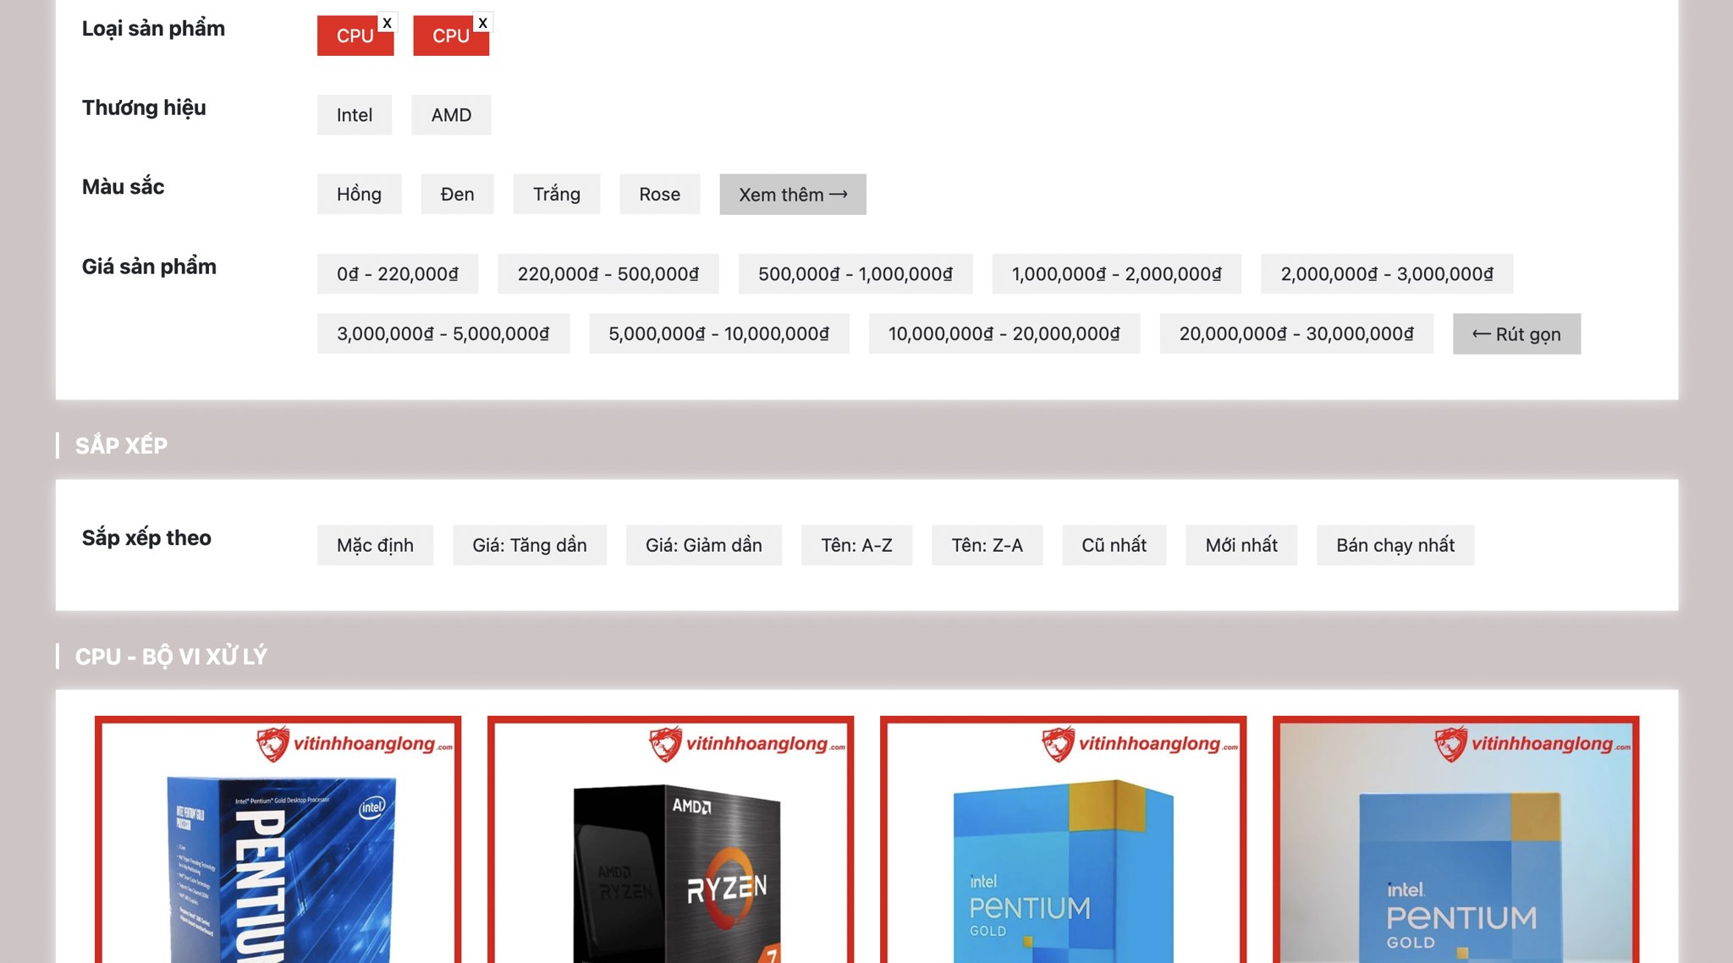The image size is (1733, 963).
Task: Filter price 2,000,000đ - 3,000,000đ
Action: pos(1387,274)
